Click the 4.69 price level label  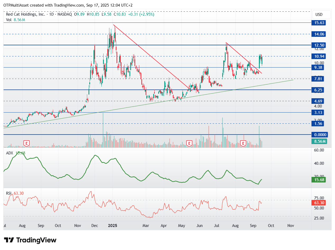pos(319,101)
